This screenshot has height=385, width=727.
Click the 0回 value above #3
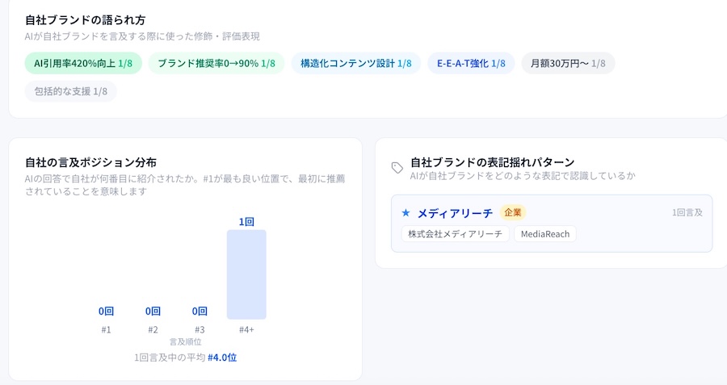click(x=200, y=312)
